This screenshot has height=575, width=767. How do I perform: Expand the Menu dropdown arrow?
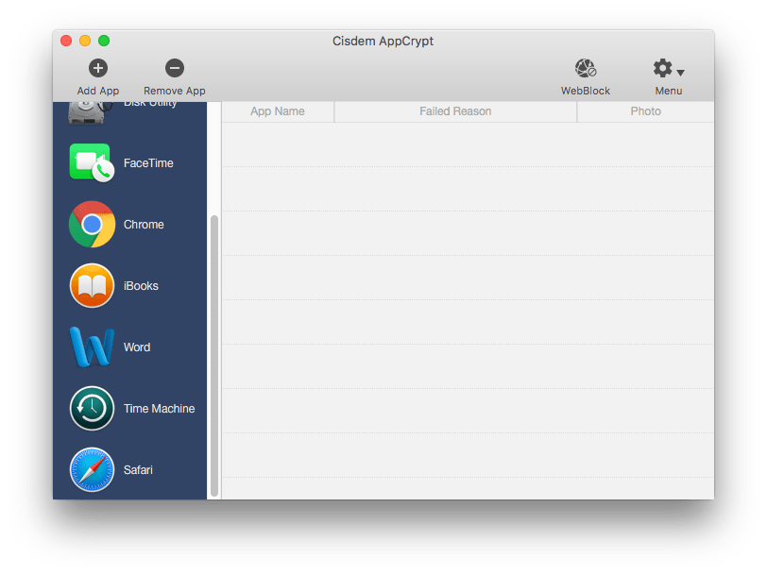[680, 73]
